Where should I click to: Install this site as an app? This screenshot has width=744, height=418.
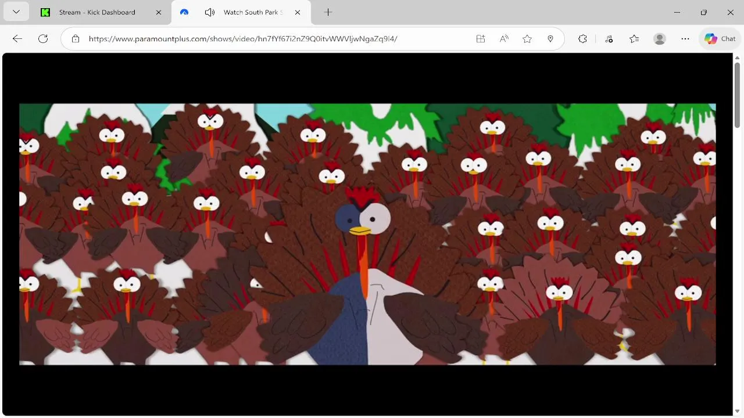pyautogui.click(x=481, y=39)
